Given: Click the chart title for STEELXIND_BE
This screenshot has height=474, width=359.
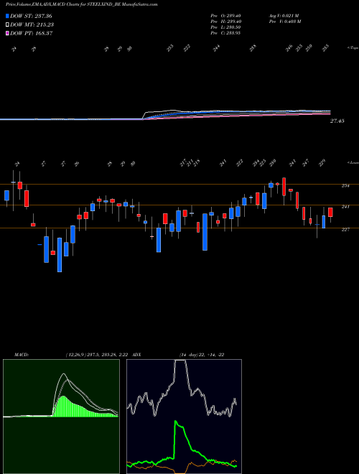Looking at the screenshot, I should (x=82, y=4).
